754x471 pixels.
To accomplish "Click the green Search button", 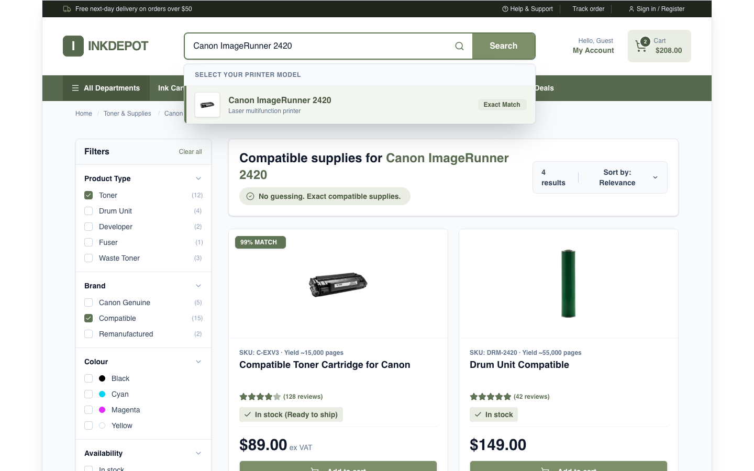I will tap(504, 46).
